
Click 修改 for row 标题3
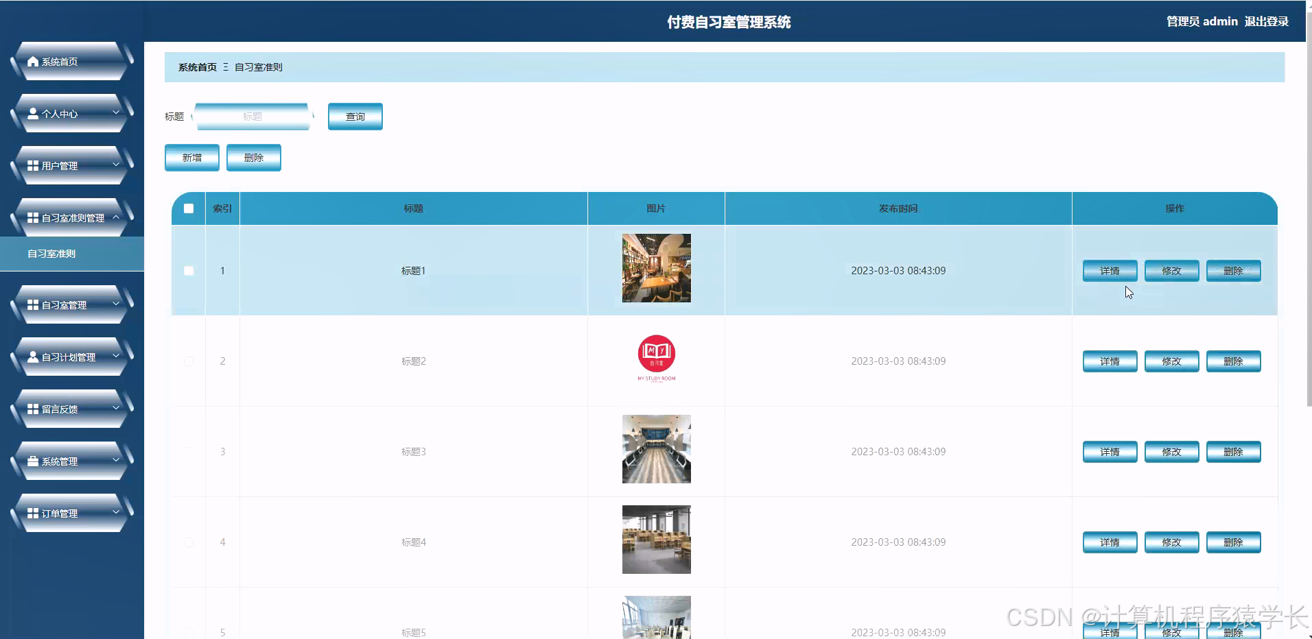click(1172, 452)
